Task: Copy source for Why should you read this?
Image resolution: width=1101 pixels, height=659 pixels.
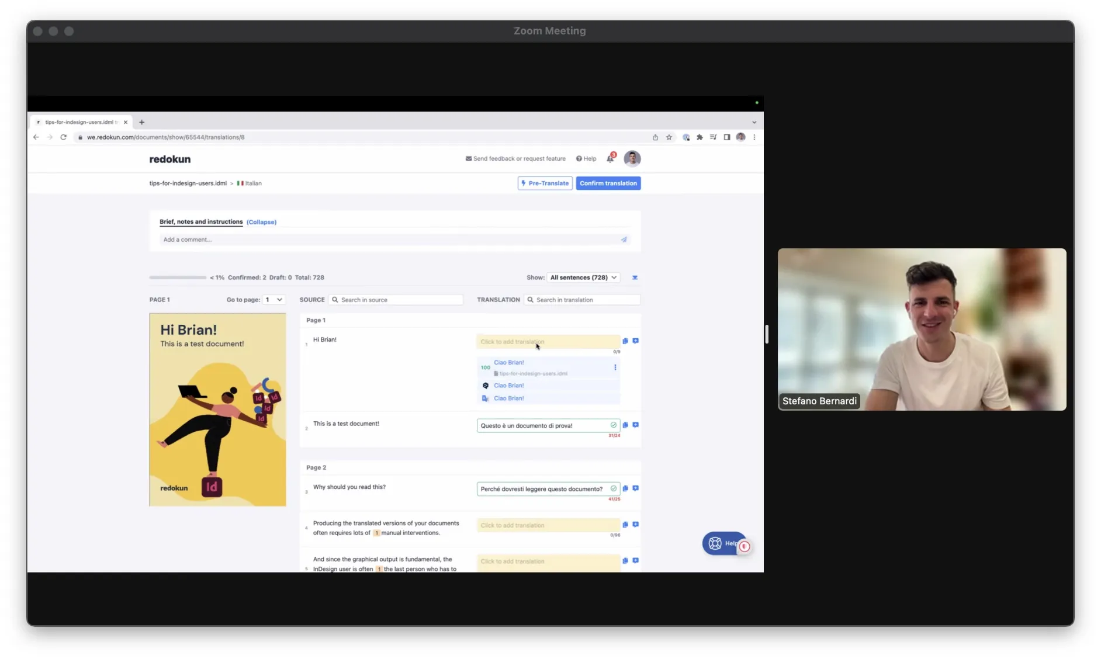Action: click(625, 488)
